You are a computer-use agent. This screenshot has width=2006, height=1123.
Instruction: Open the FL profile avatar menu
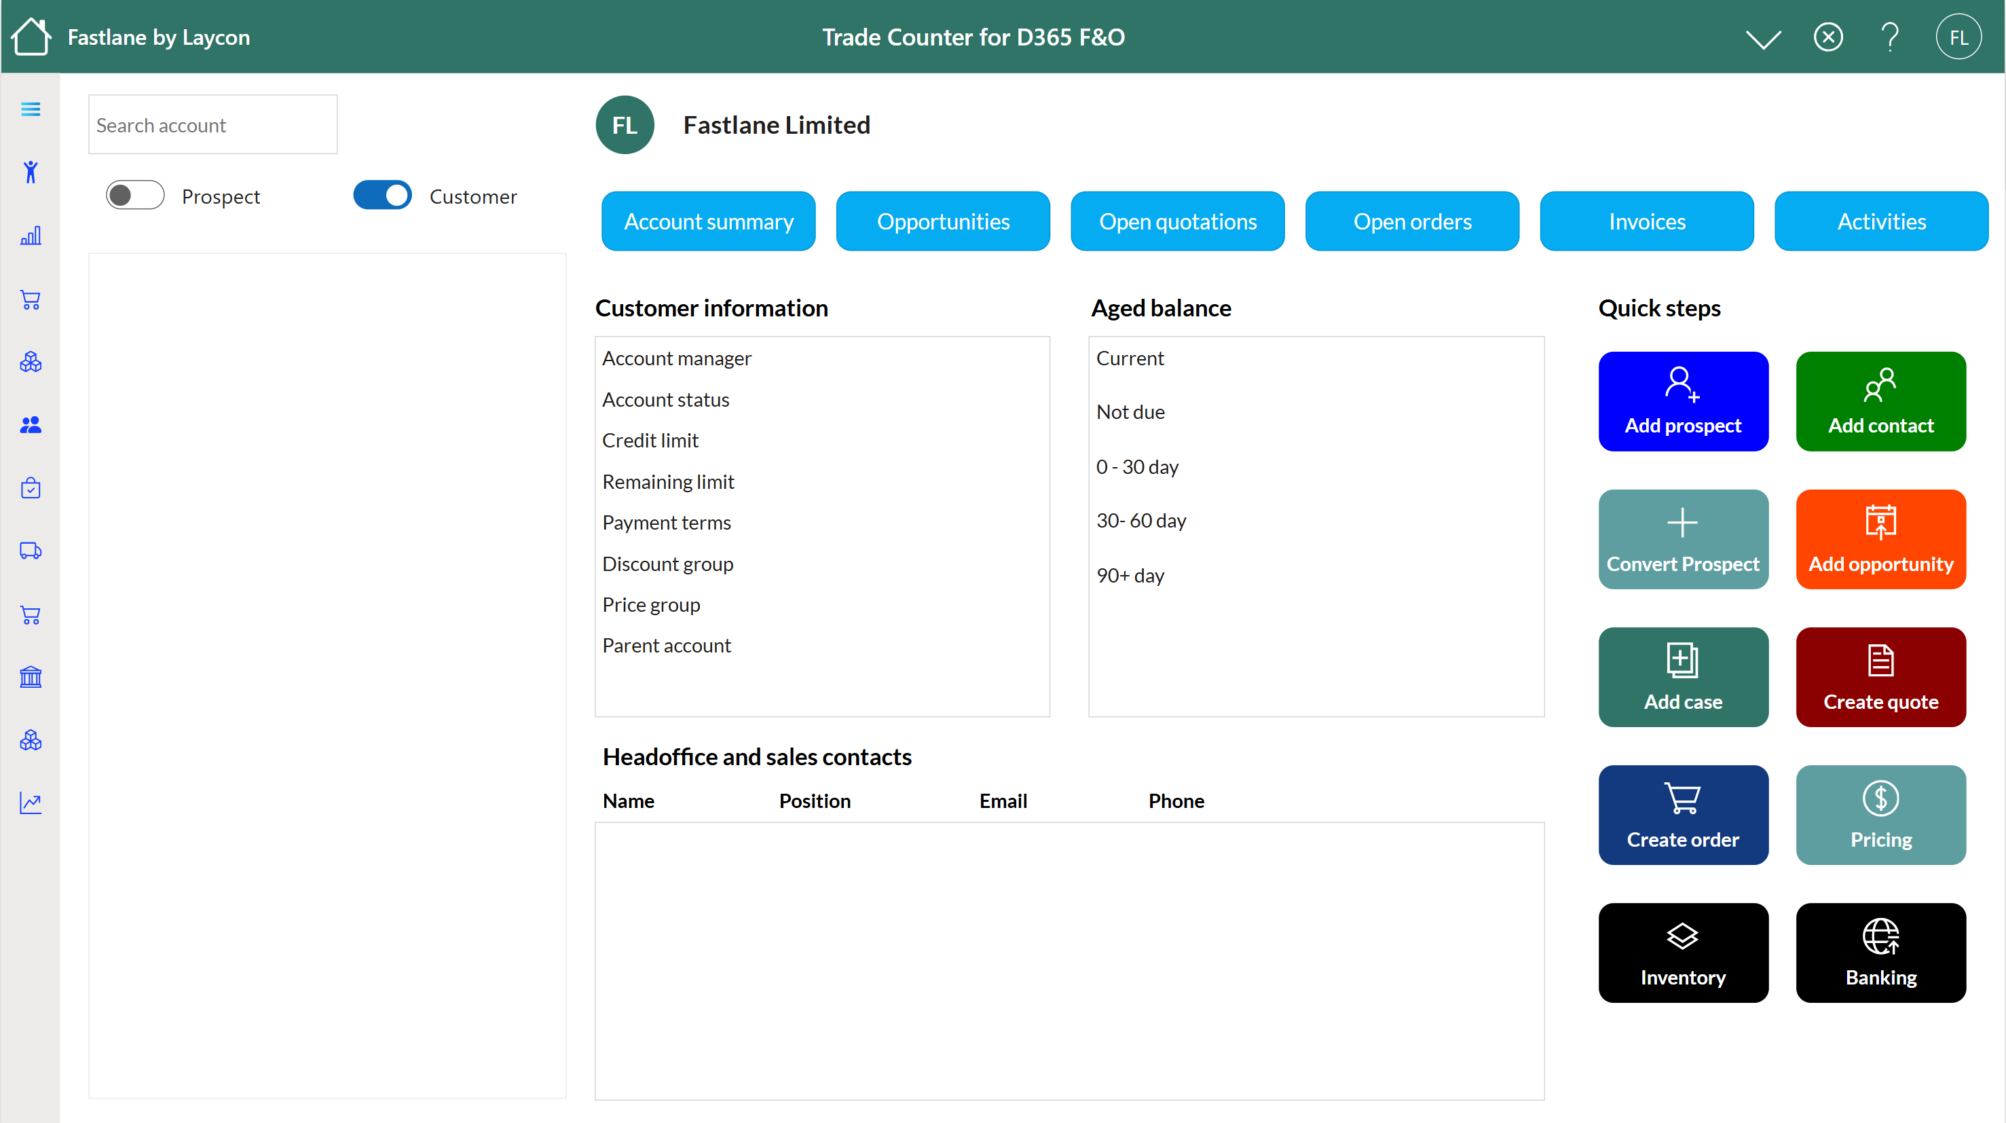tap(1959, 37)
